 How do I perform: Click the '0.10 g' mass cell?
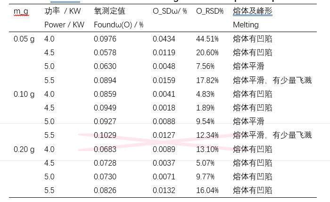pyautogui.click(x=24, y=94)
